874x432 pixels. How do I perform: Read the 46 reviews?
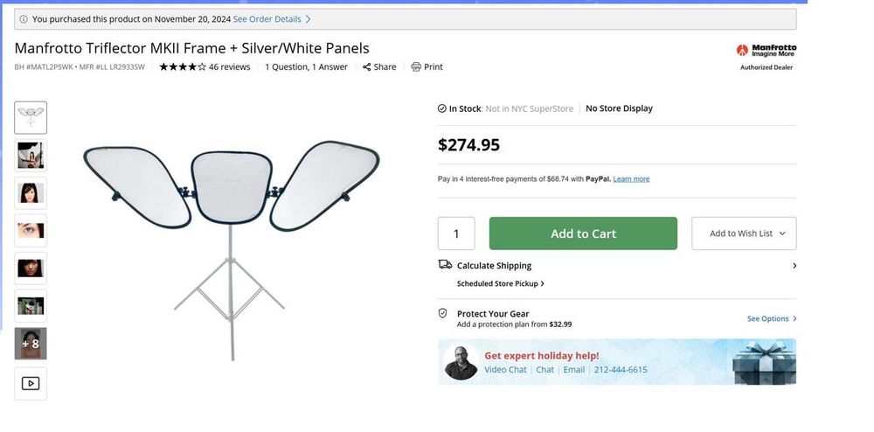pyautogui.click(x=230, y=67)
